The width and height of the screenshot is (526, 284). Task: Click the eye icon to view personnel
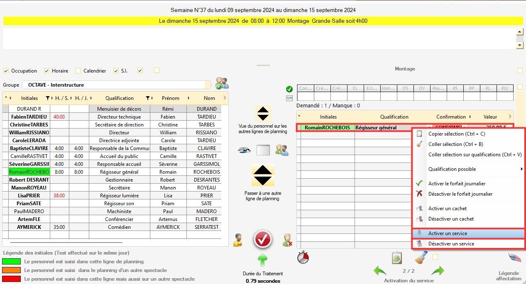click(244, 150)
